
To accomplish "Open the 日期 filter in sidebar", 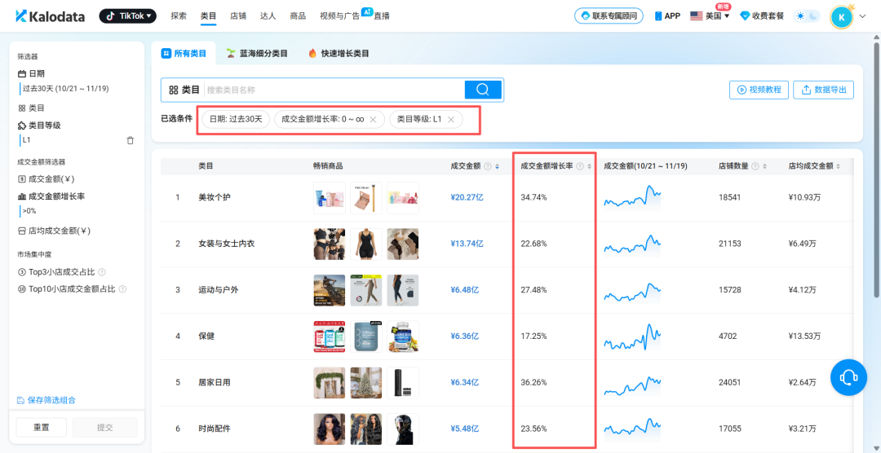I will click(x=32, y=73).
